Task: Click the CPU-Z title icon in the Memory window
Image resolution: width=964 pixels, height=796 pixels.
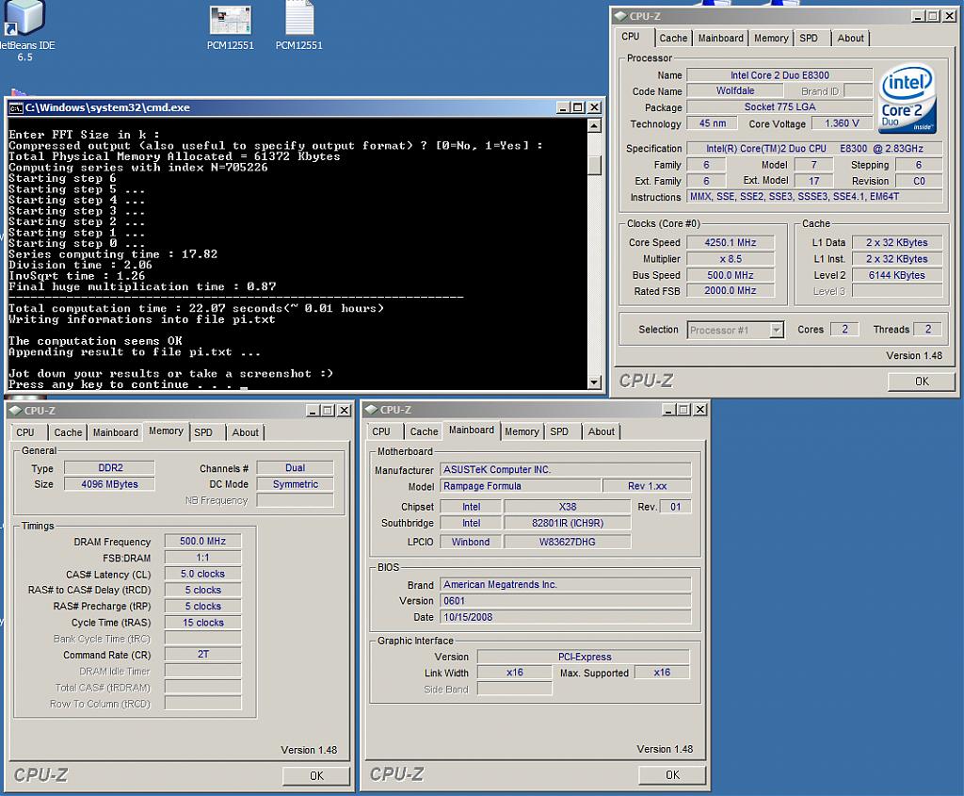Action: [16, 411]
